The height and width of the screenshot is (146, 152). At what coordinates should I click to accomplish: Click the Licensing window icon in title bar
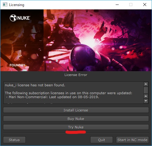5,5
